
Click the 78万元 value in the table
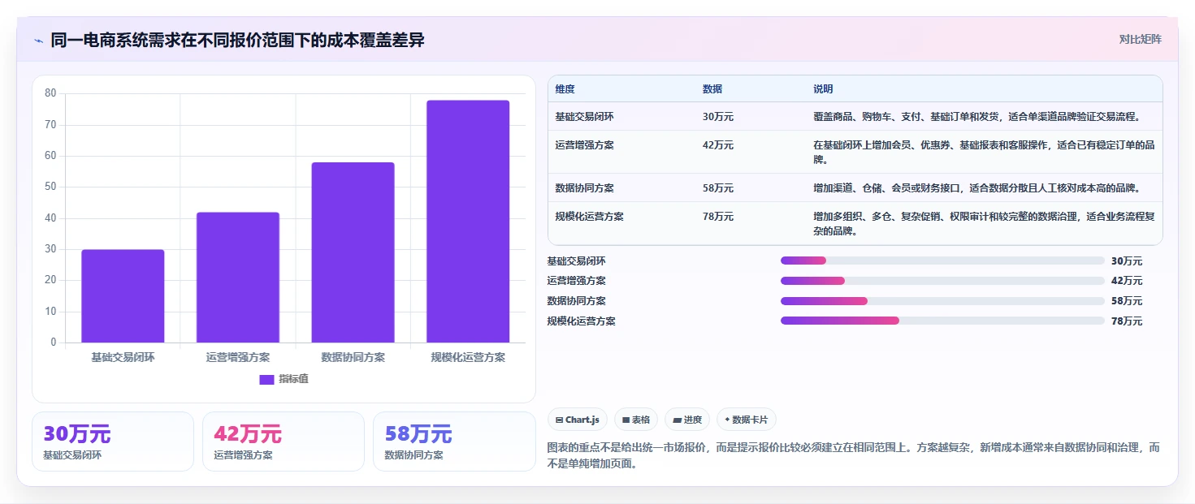point(718,217)
